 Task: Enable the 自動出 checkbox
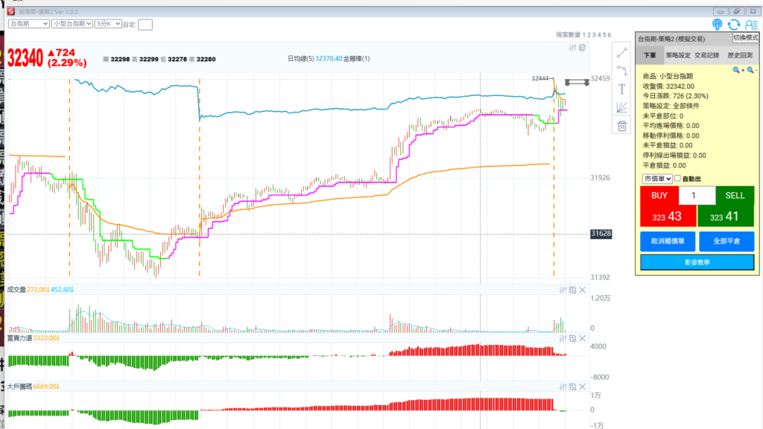(x=677, y=179)
